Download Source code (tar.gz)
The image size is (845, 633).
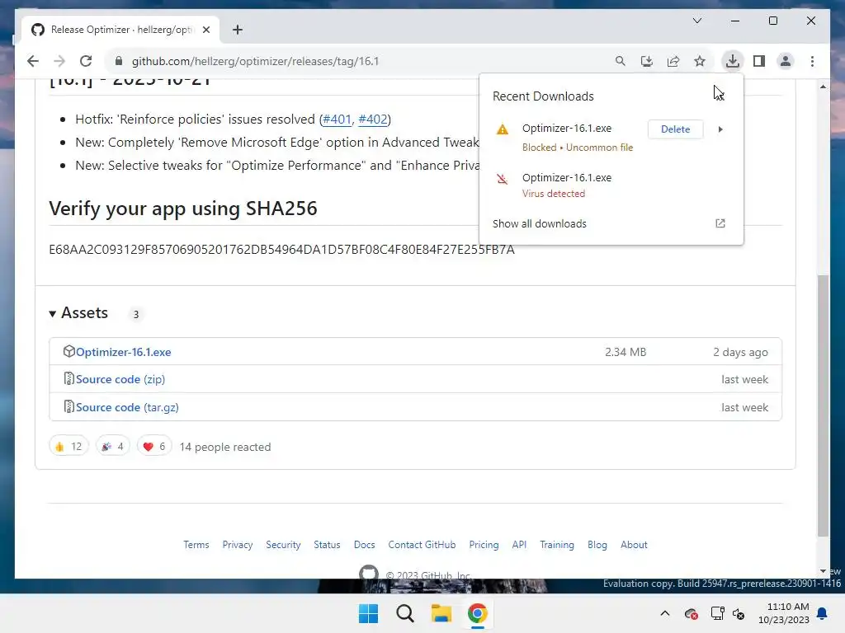click(127, 407)
